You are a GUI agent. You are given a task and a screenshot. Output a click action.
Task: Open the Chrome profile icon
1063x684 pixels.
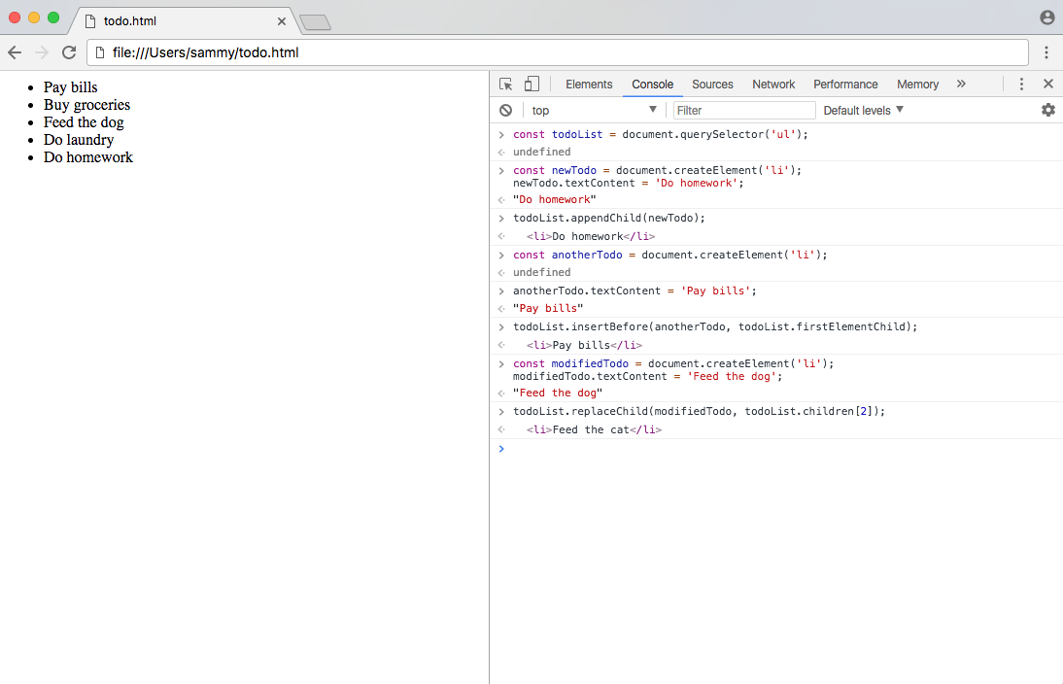coord(1046,17)
